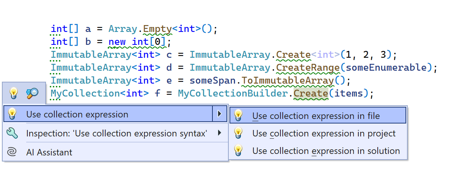The image size is (456, 190).
Task: Click the lightbulb icon for 'in project' option
Action: click(238, 133)
